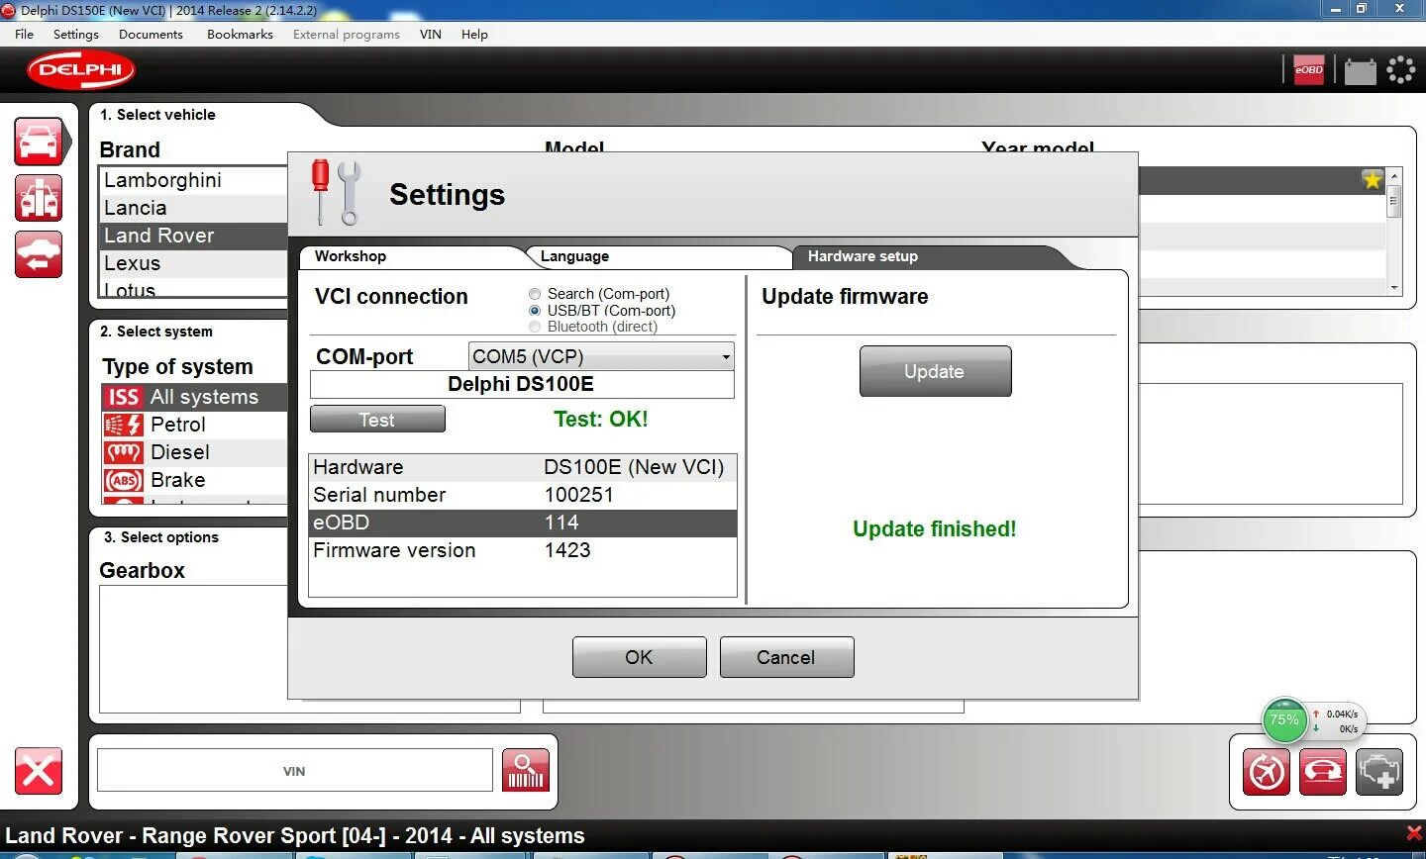Image resolution: width=1426 pixels, height=859 pixels.
Task: Select the ABS Brake icon
Action: tap(123, 480)
